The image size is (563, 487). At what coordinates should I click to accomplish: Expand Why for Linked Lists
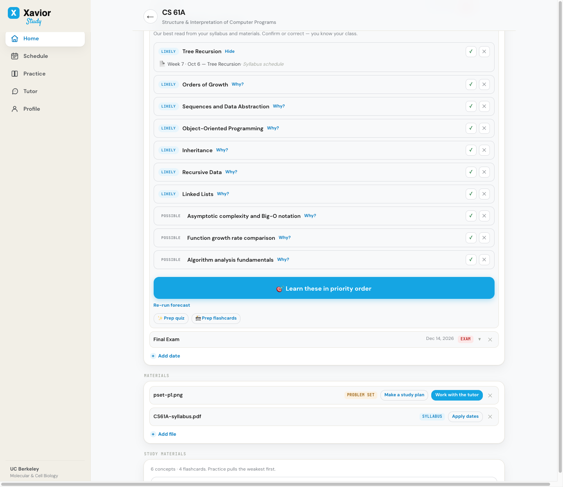pos(223,194)
